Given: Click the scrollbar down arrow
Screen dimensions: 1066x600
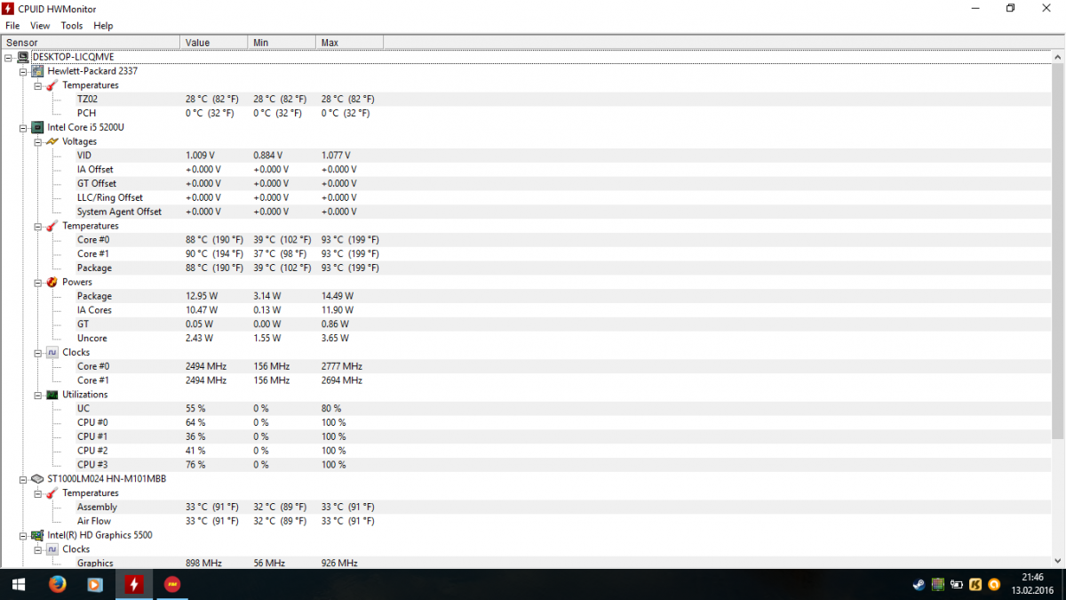Looking at the screenshot, I should 1057,560.
